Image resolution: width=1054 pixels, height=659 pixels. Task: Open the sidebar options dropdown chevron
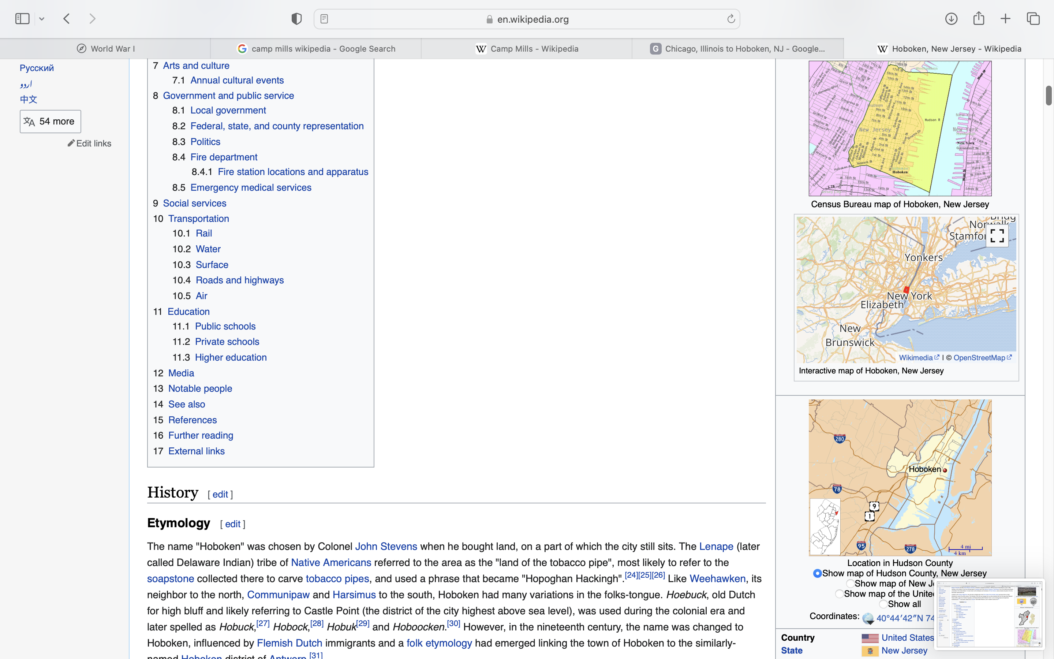[42, 19]
